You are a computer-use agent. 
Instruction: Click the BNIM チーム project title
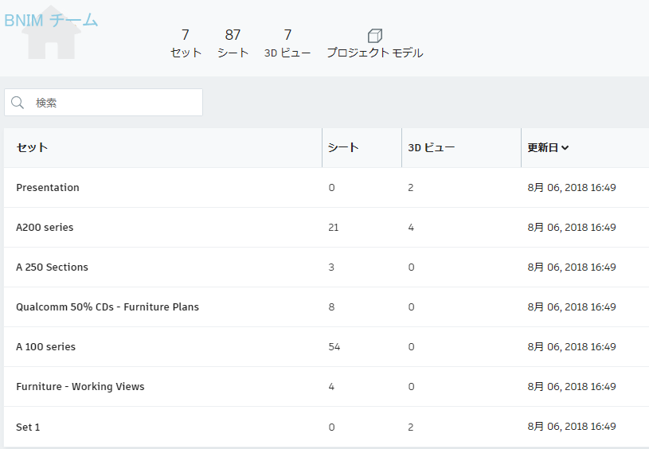tap(51, 21)
